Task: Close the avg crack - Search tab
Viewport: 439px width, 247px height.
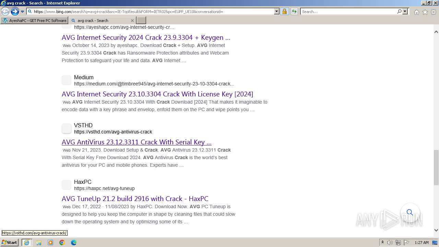Action: (x=132, y=21)
